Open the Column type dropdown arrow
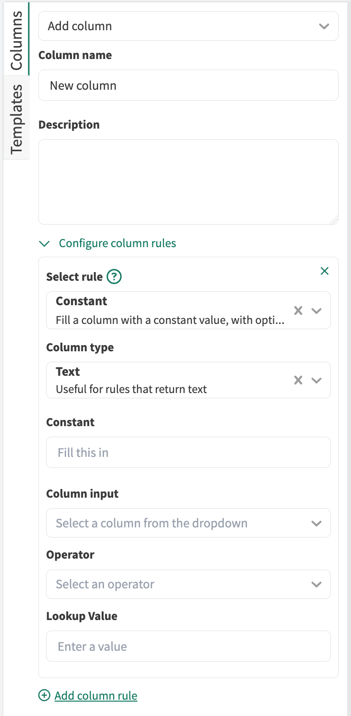 (316, 380)
